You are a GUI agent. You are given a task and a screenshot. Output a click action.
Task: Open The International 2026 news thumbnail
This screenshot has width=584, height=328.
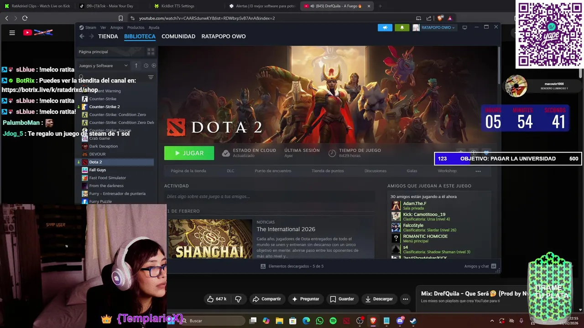(210, 239)
